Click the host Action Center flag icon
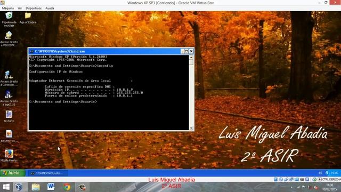The height and width of the screenshot is (192, 341). coord(304,187)
